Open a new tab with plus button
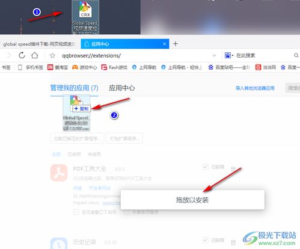This screenshot has width=300, height=249. click(x=176, y=44)
